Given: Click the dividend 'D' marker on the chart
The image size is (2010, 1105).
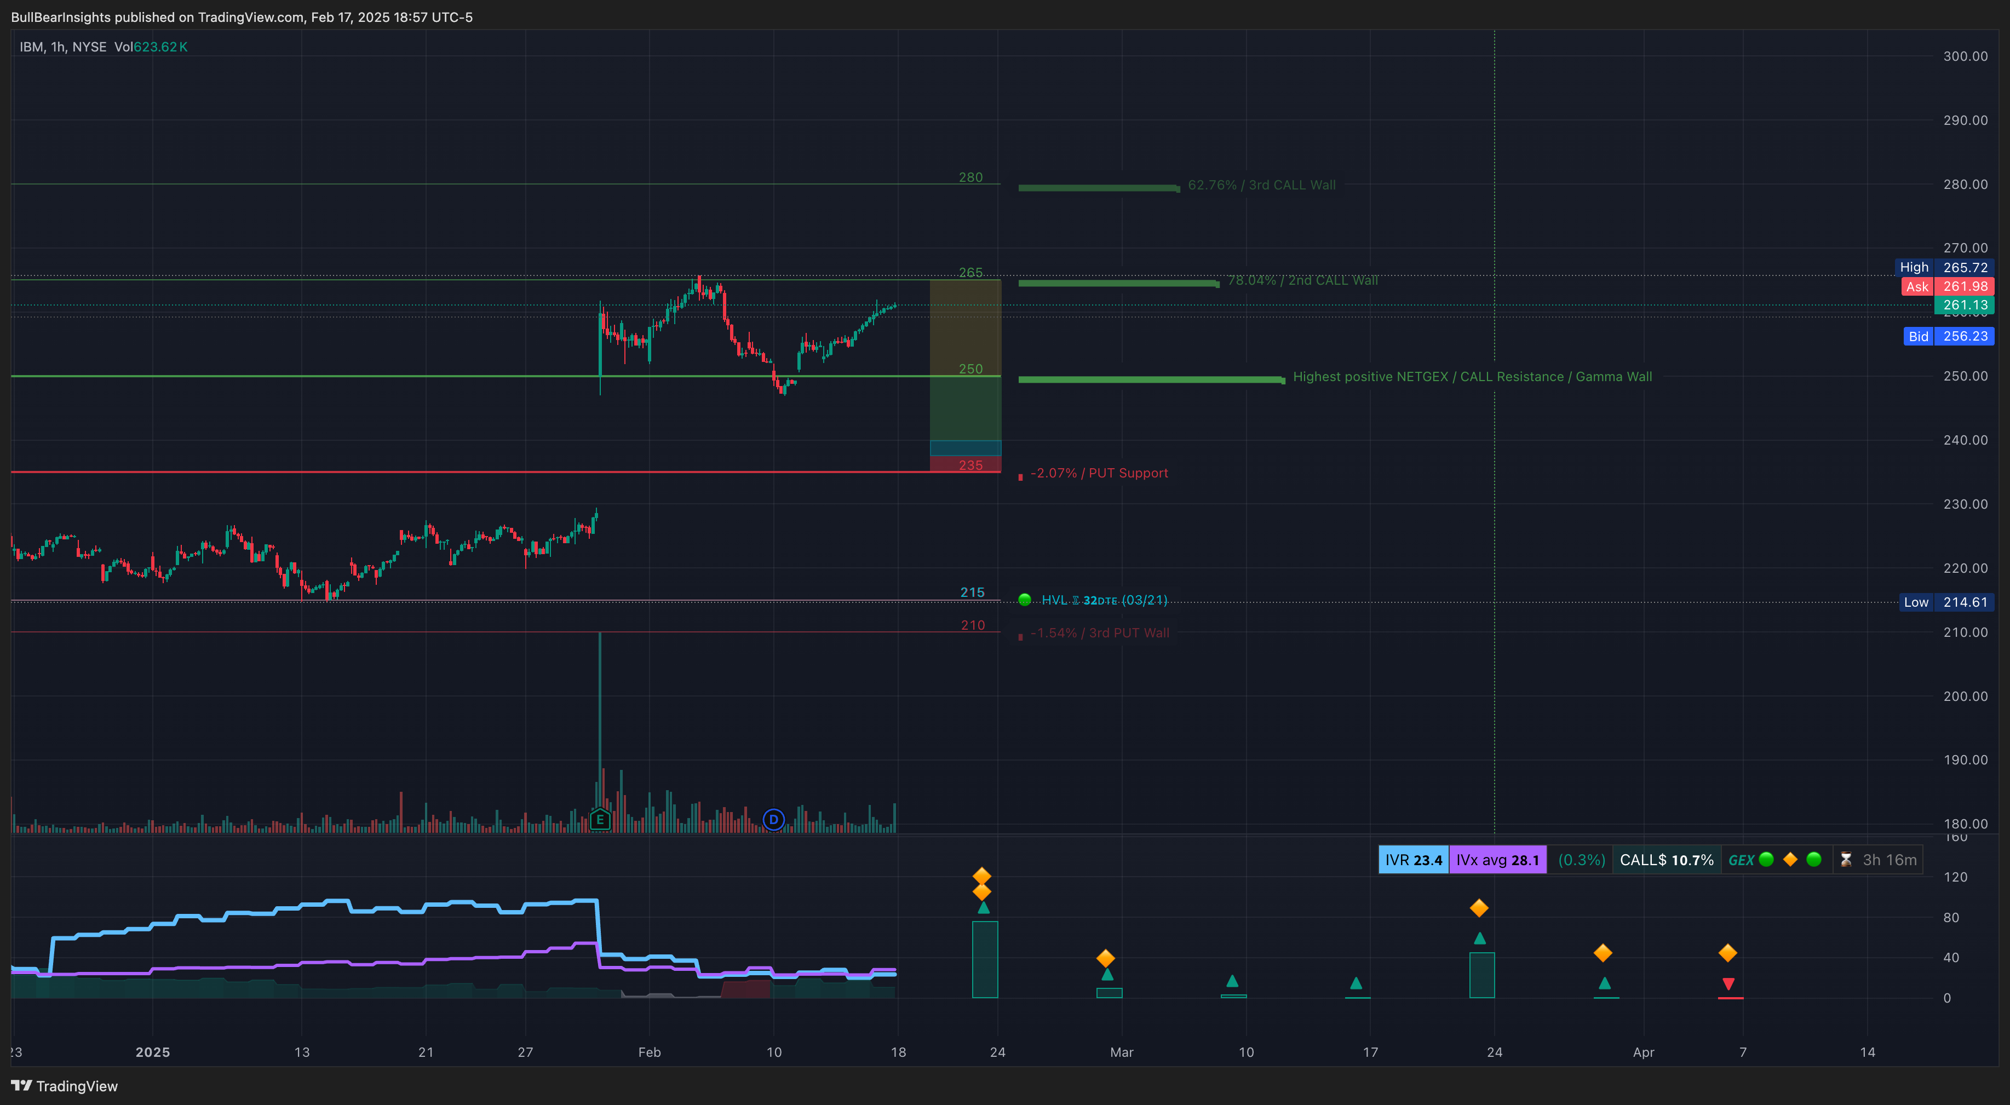Looking at the screenshot, I should pyautogui.click(x=773, y=819).
